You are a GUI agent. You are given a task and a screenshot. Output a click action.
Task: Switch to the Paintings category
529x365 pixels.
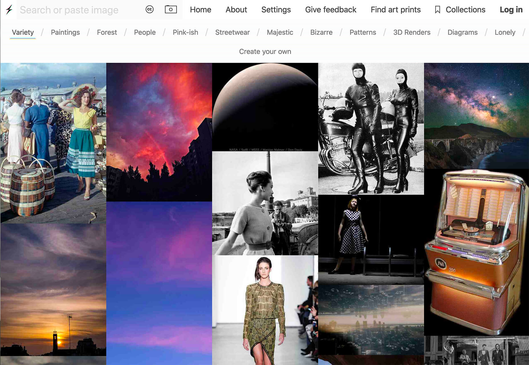(65, 33)
